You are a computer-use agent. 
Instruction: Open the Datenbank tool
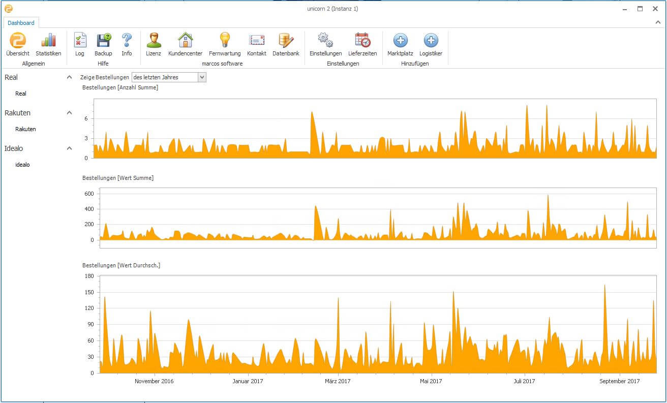(x=286, y=43)
